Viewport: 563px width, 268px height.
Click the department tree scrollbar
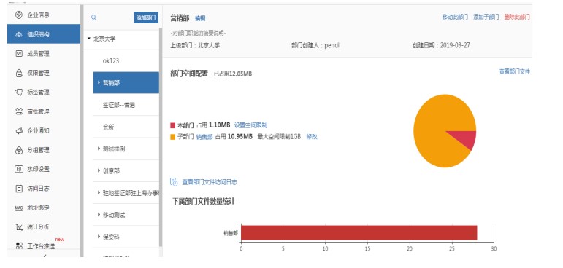[x=161, y=136]
